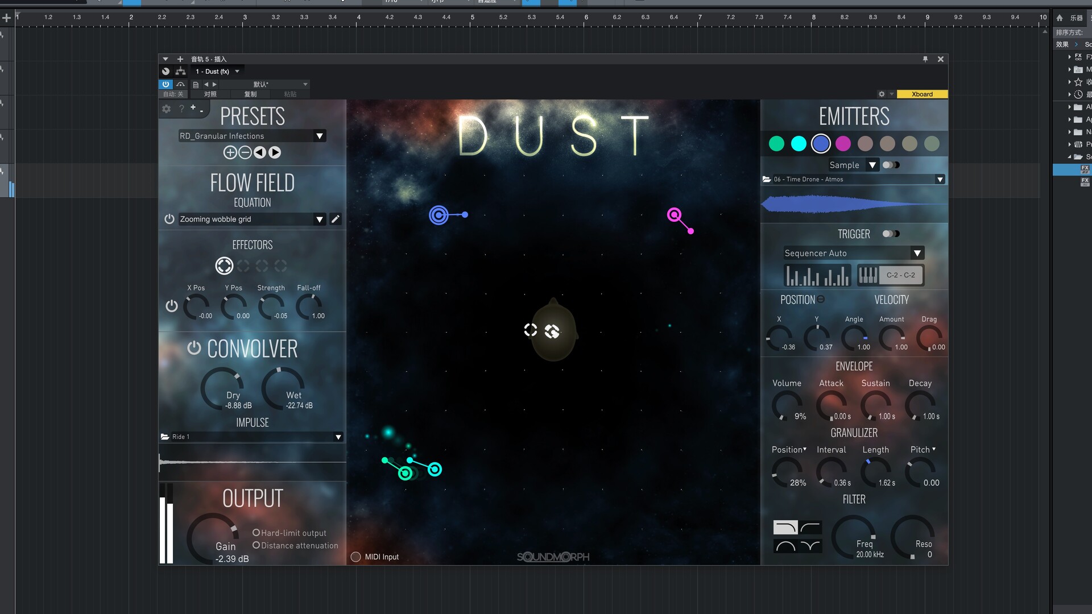Open the impulse Ride 1 folder icon
This screenshot has width=1092, height=614.
(x=165, y=437)
